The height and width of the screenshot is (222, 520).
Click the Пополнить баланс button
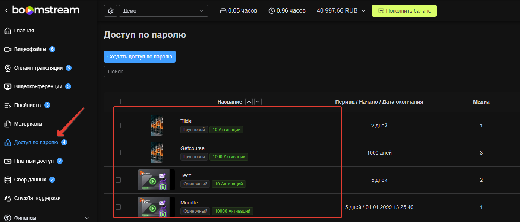coord(404,11)
